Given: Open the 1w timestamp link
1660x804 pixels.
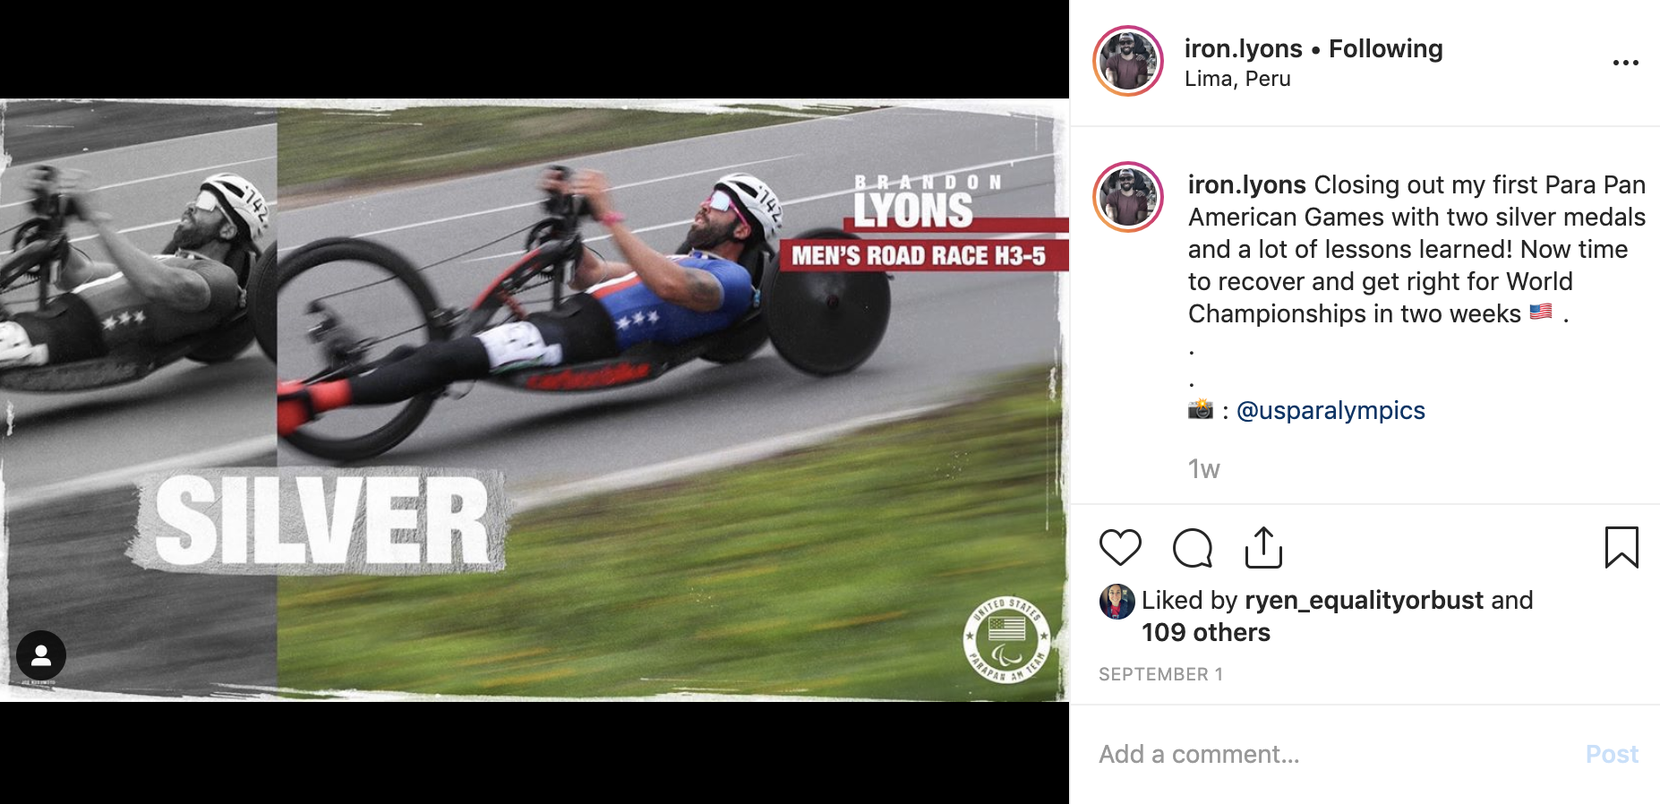Looking at the screenshot, I should pyautogui.click(x=1203, y=469).
